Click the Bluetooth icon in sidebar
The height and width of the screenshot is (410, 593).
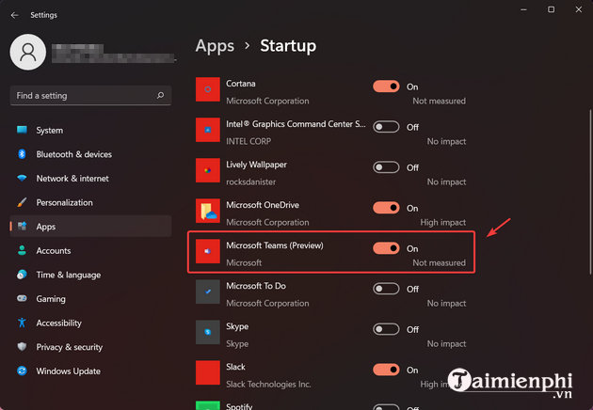point(22,154)
